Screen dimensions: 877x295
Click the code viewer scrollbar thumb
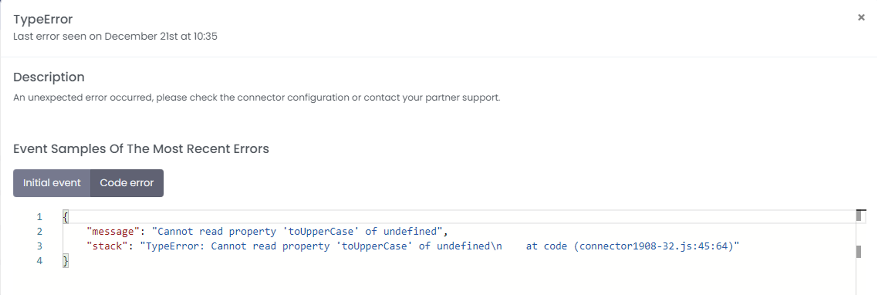859,251
